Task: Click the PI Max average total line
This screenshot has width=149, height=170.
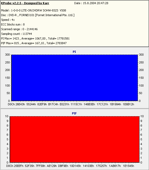Action: 35,38
